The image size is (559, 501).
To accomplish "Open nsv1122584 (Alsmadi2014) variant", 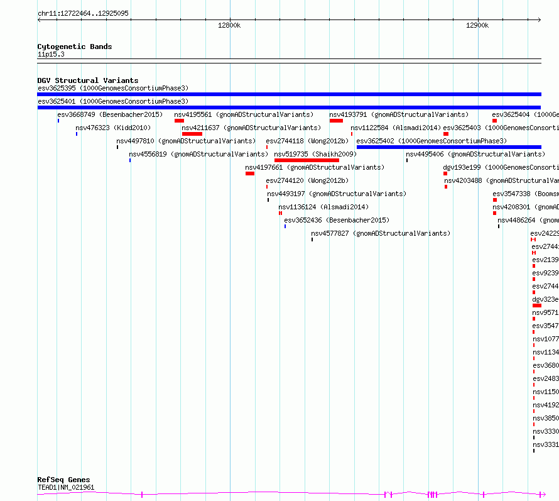I will pos(396,128).
